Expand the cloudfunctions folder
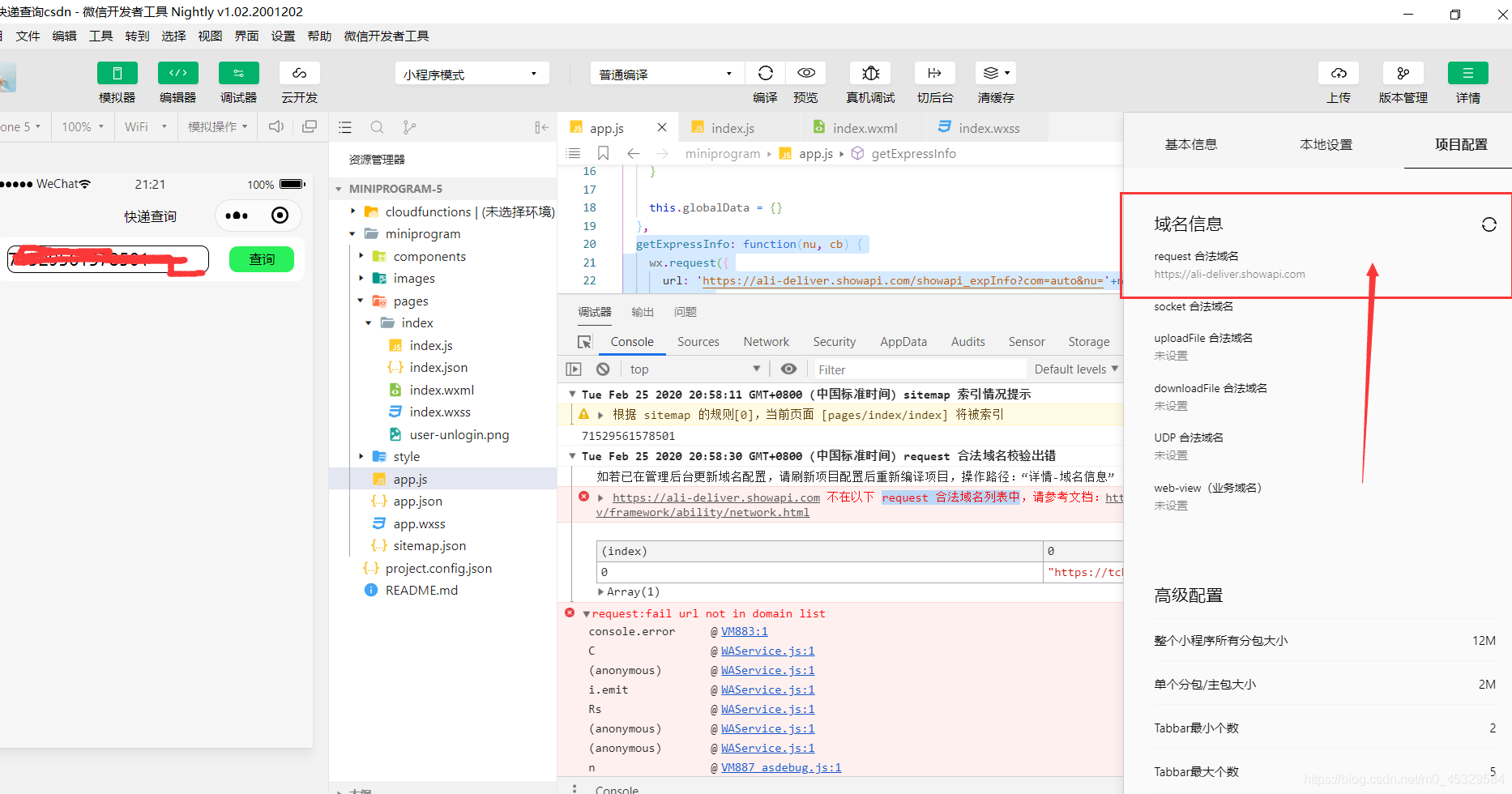Screen dimensions: 1512x794 pyautogui.click(x=353, y=211)
